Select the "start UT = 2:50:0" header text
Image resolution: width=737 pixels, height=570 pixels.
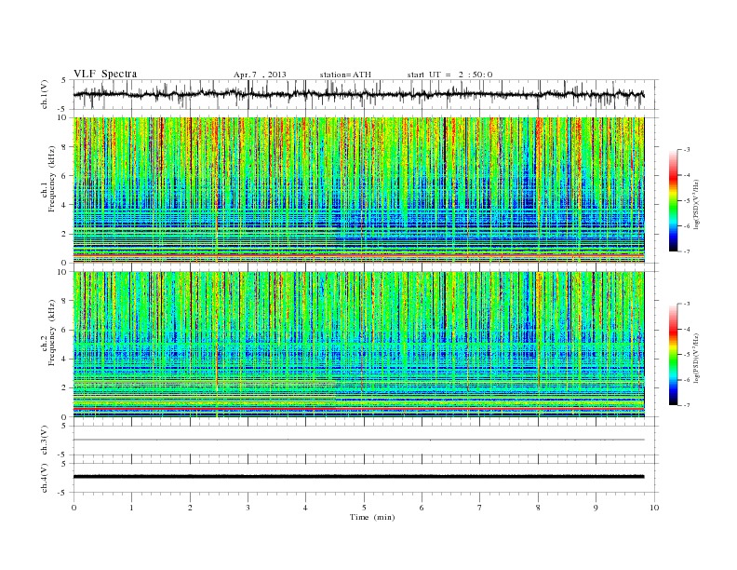point(449,75)
